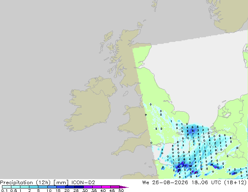Click the '[mm]' unit label
Viewport: 248px width, 192px height.
(x=61, y=183)
